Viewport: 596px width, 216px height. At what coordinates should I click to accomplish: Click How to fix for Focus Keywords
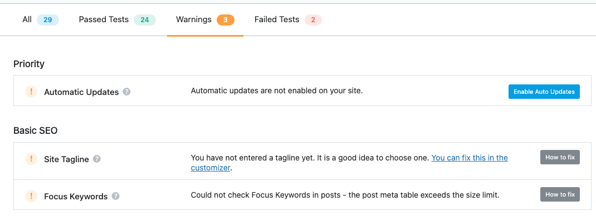click(x=560, y=194)
